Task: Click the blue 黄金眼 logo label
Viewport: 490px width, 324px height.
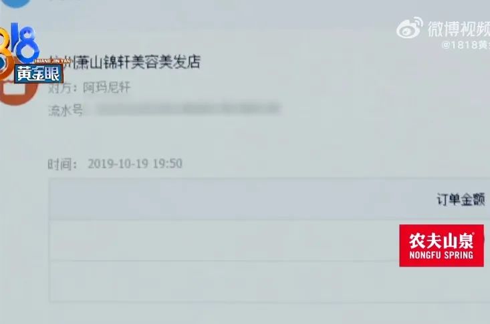Action: (38, 74)
